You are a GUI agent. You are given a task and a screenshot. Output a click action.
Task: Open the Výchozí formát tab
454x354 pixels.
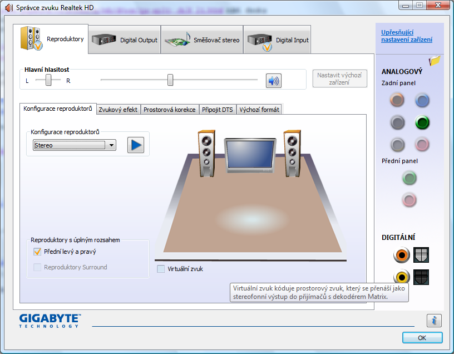tap(259, 110)
